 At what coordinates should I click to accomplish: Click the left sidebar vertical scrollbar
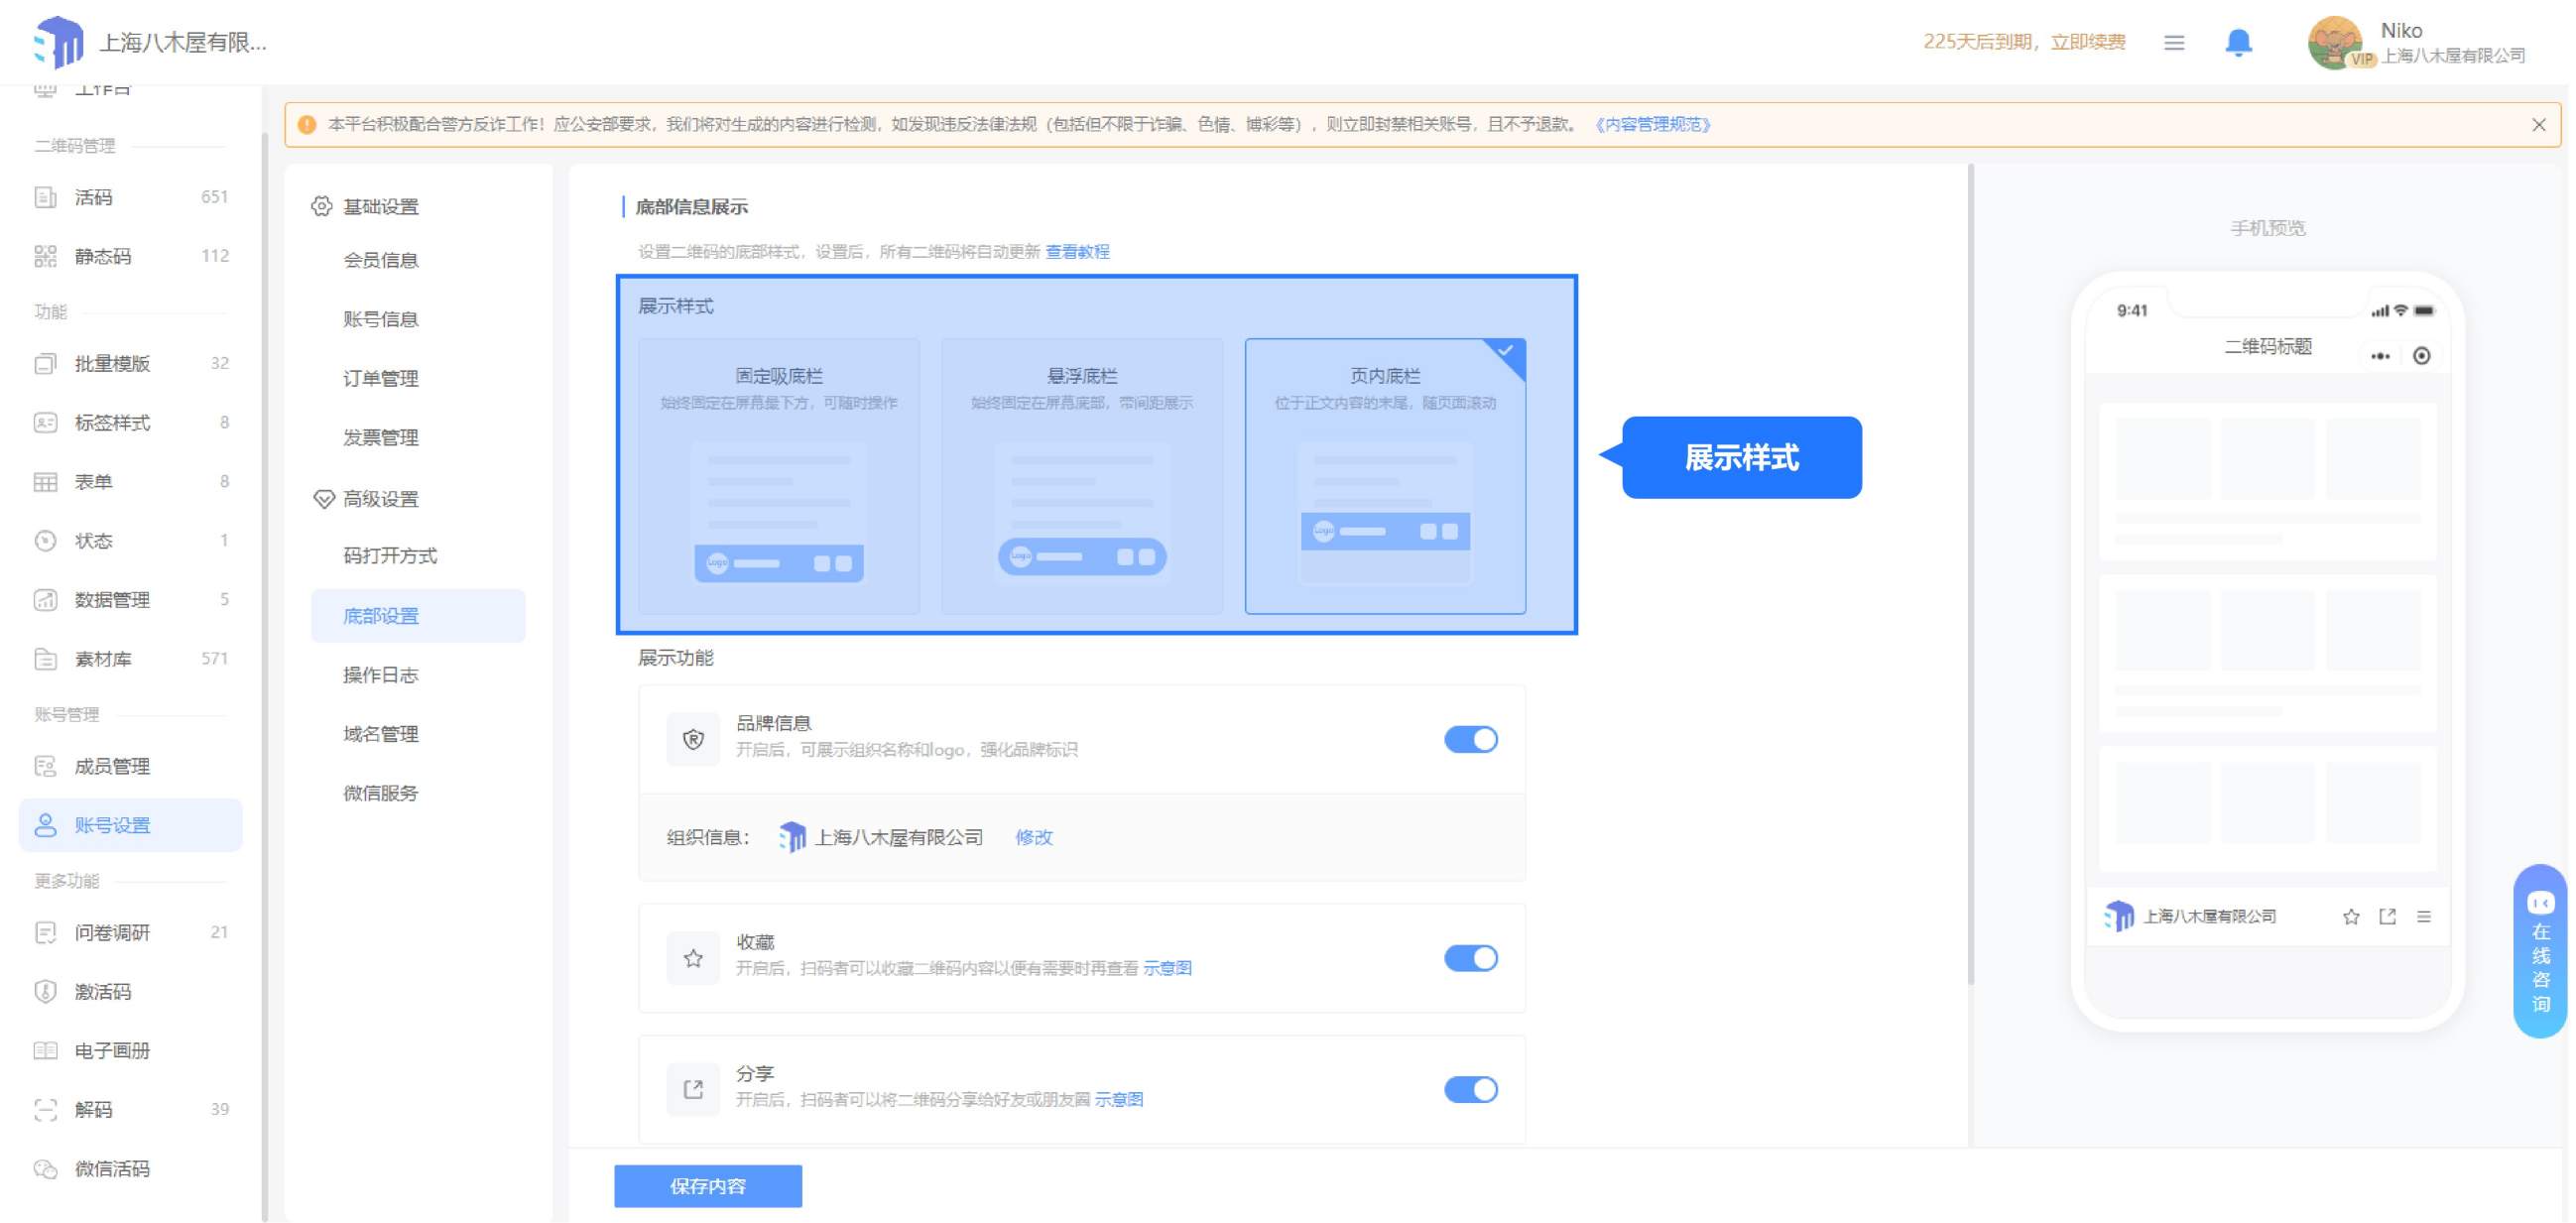pyautogui.click(x=264, y=675)
